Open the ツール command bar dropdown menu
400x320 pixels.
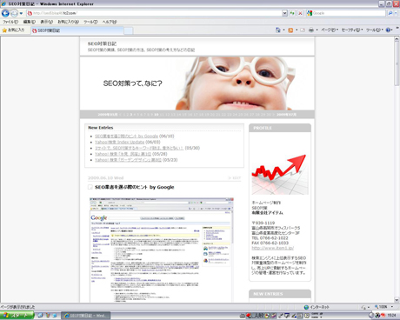click(x=375, y=30)
